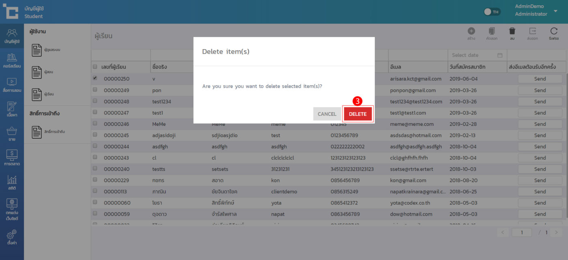
Task: Expand the AdminDemo account dropdown arrow
Action: coord(555,11)
